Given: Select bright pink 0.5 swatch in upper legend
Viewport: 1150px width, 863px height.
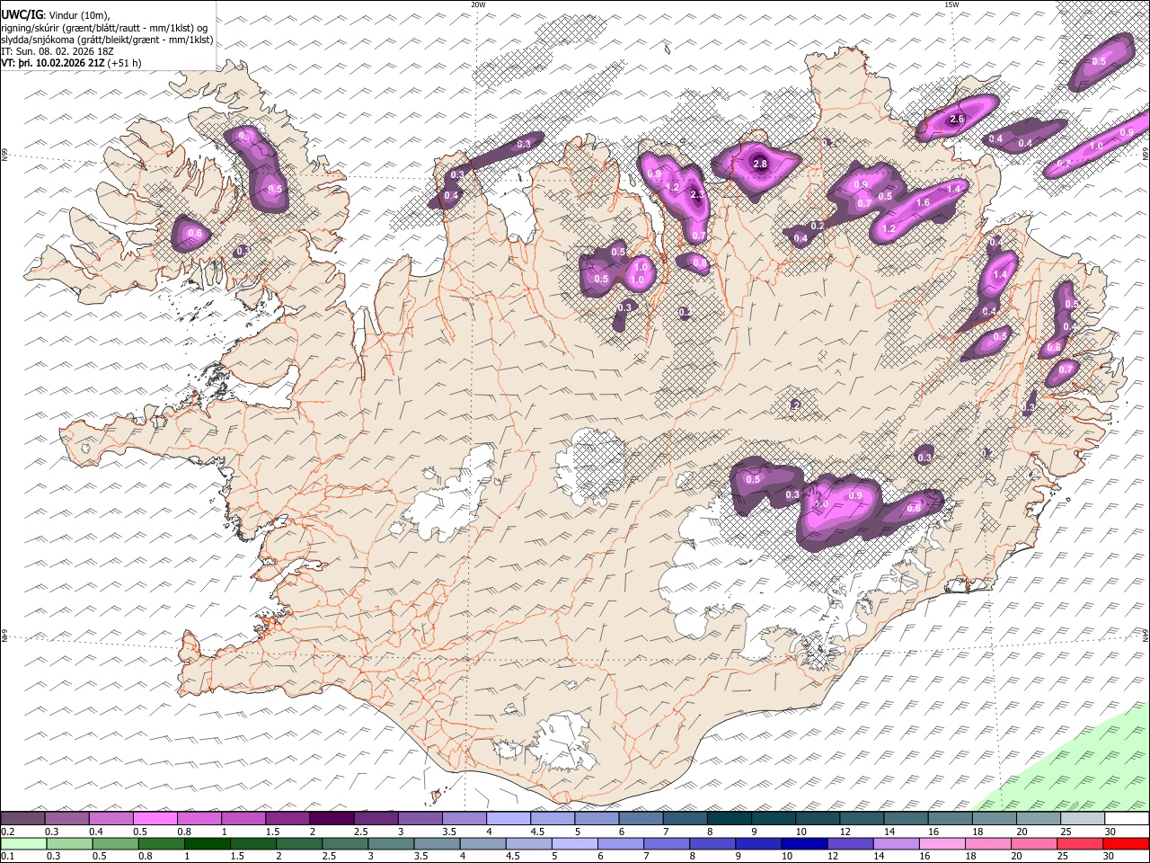Looking at the screenshot, I should pyautogui.click(x=155, y=818).
